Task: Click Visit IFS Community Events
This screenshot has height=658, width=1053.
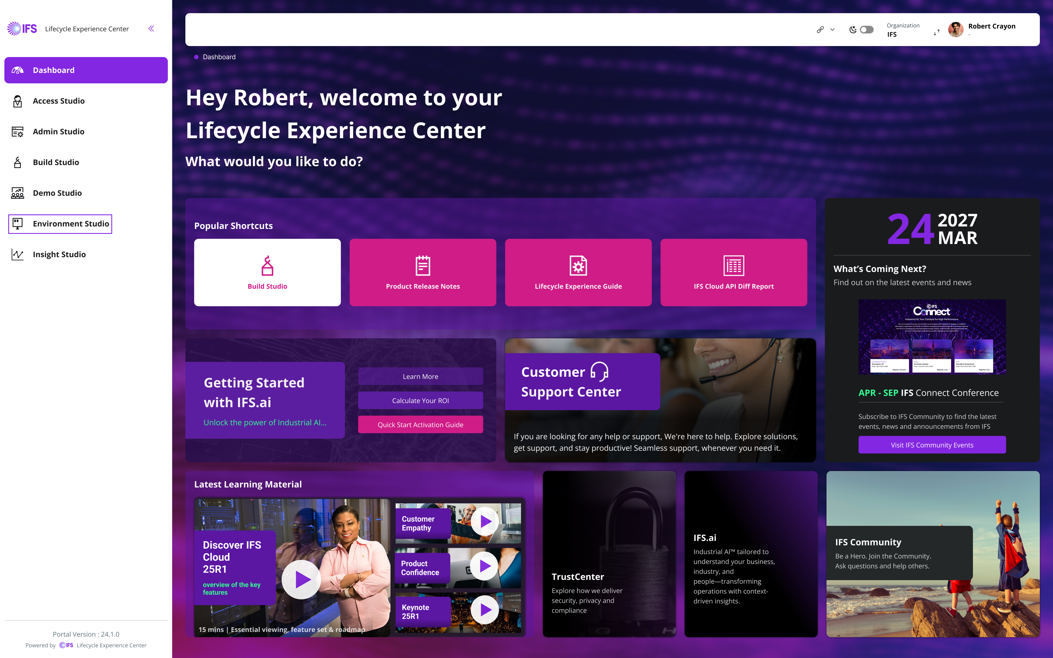Action: [932, 445]
